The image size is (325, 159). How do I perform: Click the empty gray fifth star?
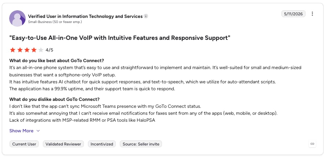(41, 50)
